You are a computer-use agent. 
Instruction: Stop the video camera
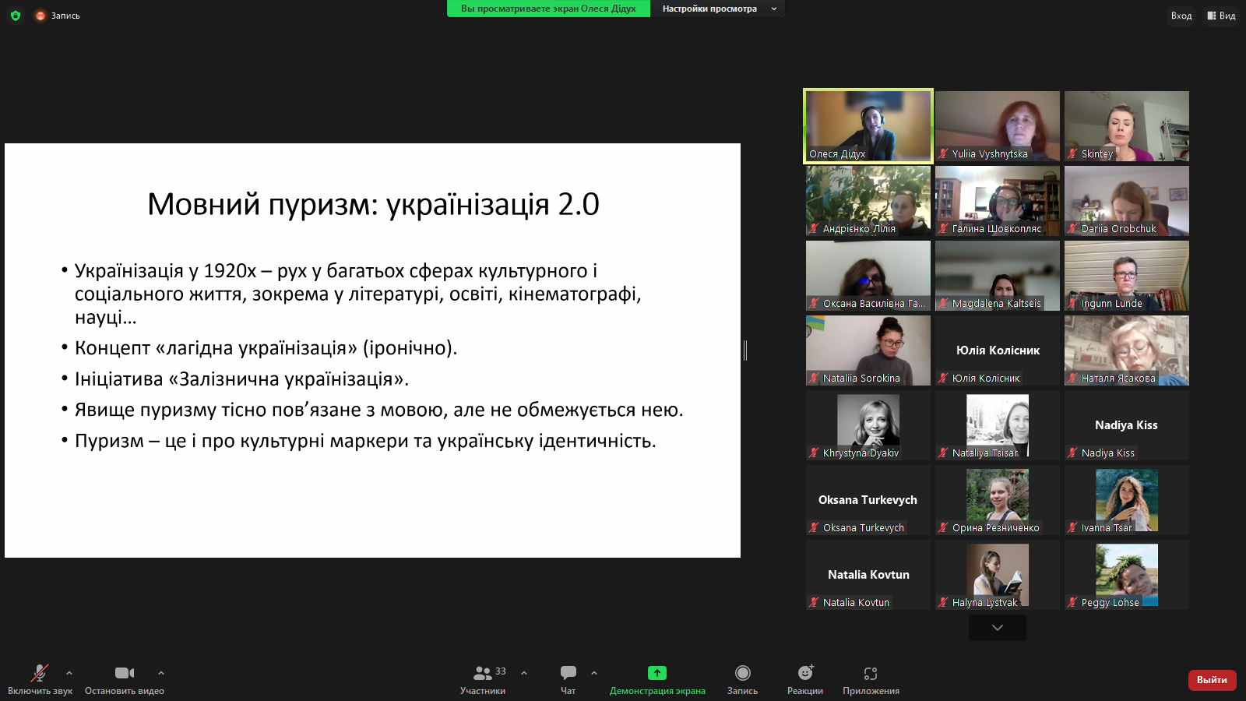[x=124, y=674]
